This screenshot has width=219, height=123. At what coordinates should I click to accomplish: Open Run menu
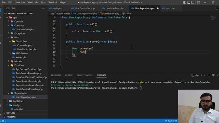click(43, 2)
